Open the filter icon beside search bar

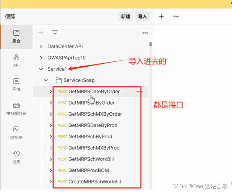(x=55, y=33)
